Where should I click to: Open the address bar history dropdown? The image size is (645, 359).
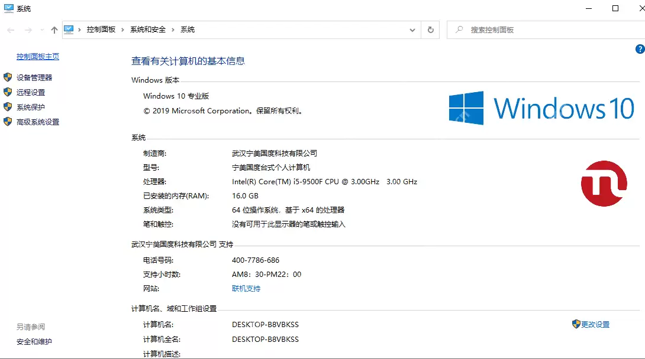click(x=412, y=30)
